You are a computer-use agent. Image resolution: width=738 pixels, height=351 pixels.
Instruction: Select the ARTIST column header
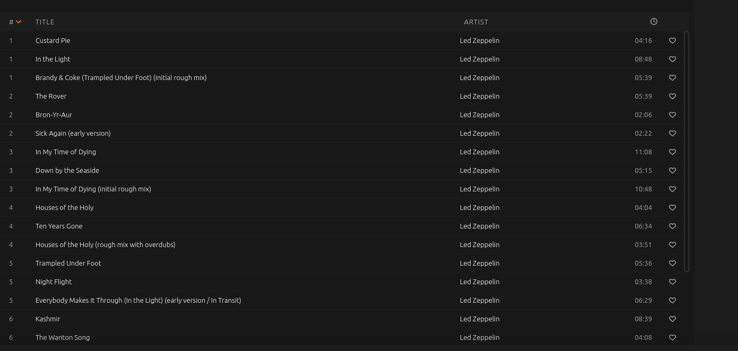[x=476, y=22]
